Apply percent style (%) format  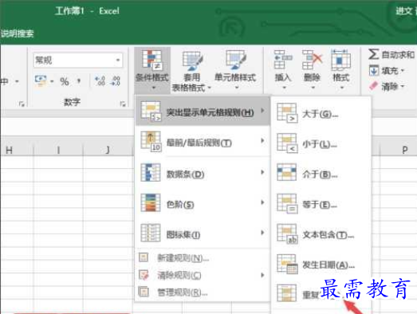point(65,81)
